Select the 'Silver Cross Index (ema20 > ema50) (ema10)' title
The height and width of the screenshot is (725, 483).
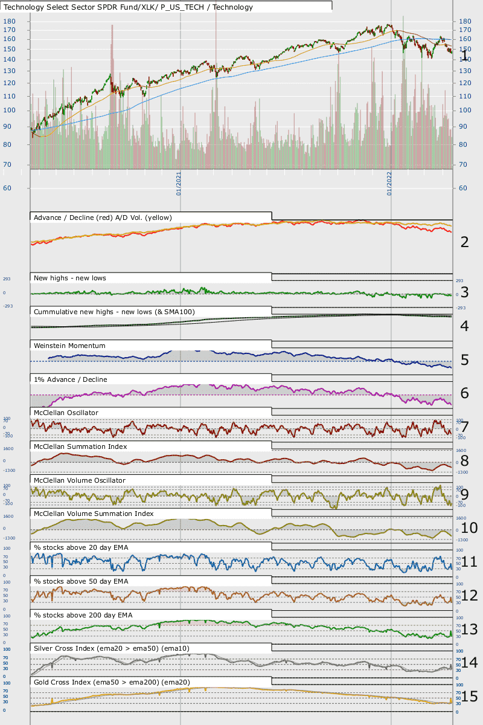tap(112, 648)
